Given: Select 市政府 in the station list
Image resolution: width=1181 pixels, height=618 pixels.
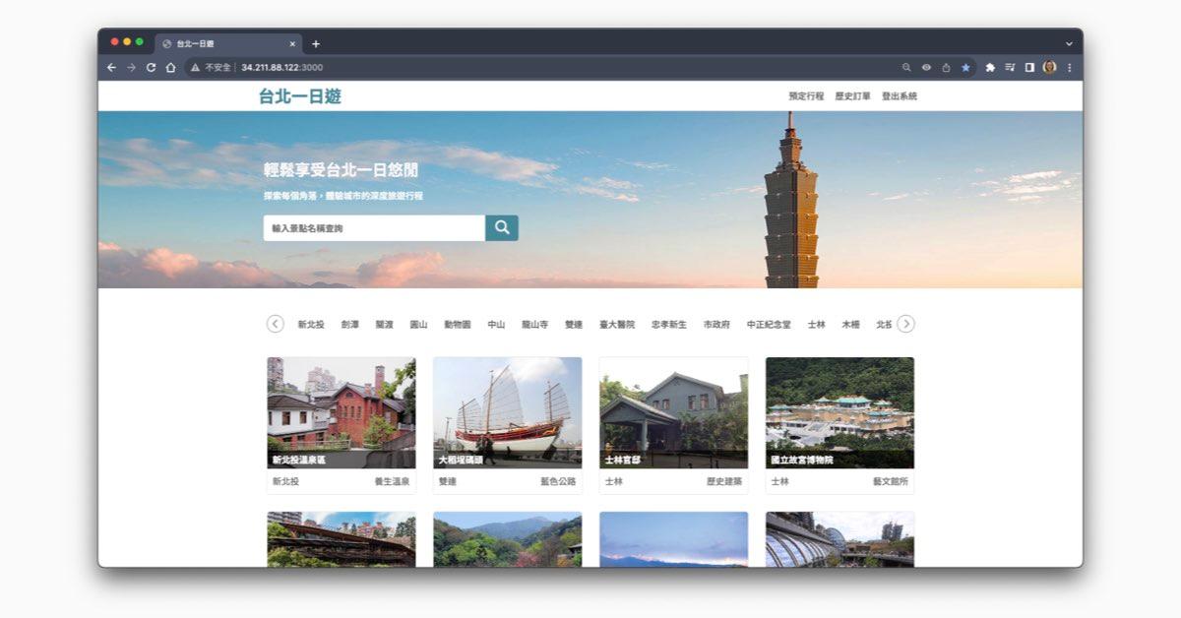Looking at the screenshot, I should pyautogui.click(x=716, y=324).
